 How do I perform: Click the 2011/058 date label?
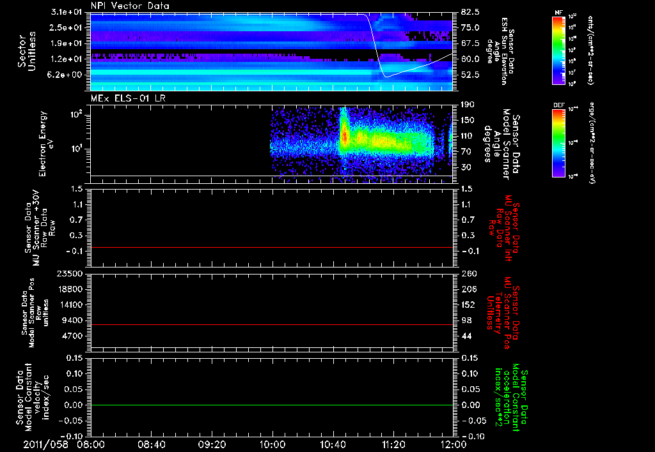point(45,444)
